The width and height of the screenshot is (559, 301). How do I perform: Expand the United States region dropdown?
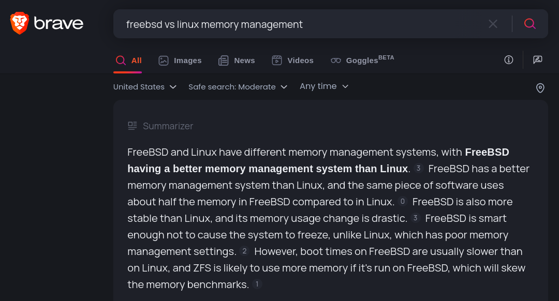(x=145, y=87)
